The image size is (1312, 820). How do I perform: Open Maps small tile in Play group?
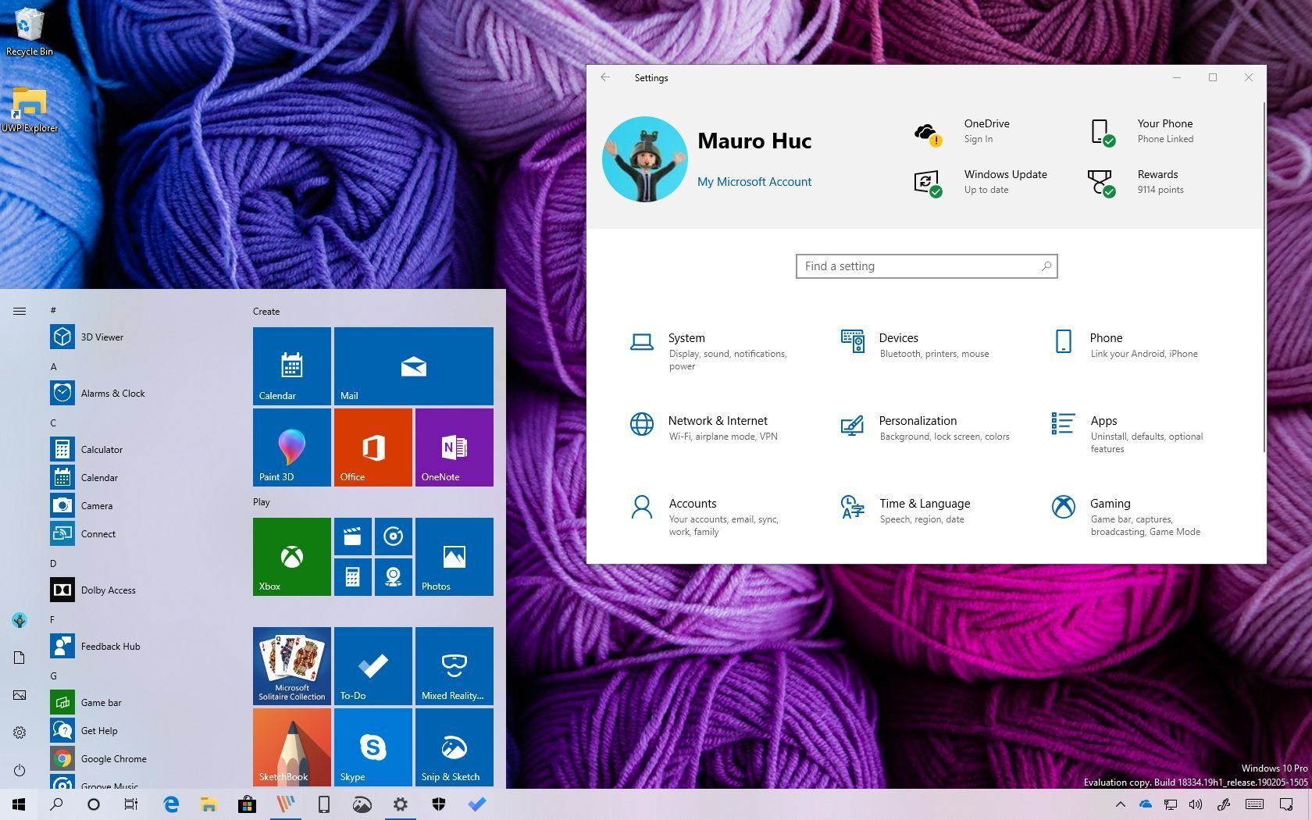pos(394,577)
